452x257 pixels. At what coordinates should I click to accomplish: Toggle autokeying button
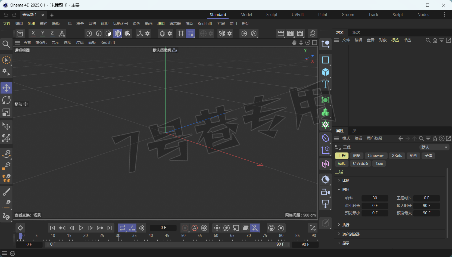pos(195,228)
